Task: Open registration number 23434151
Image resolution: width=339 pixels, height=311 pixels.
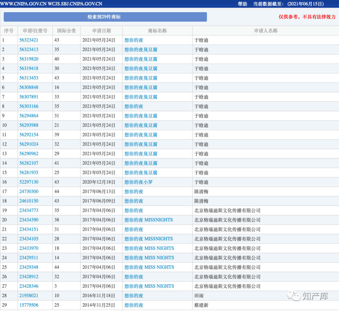Action: pos(29,229)
